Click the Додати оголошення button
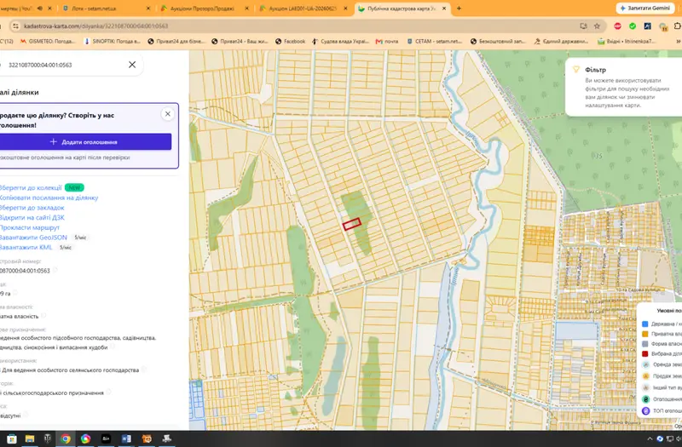682x447 pixels. [85, 141]
